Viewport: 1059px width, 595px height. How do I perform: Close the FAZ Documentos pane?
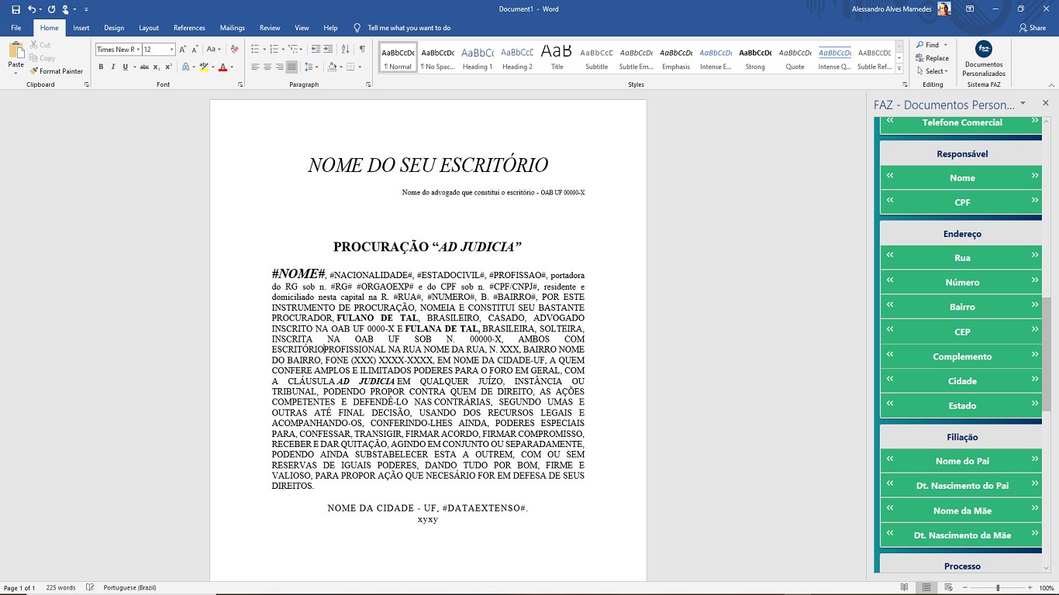[1045, 103]
